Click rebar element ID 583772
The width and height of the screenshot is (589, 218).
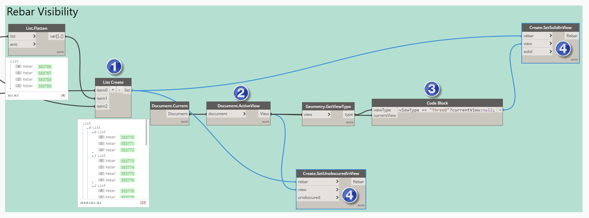tap(127, 150)
